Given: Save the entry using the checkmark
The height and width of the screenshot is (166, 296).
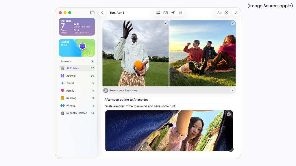Looking at the screenshot, I should pyautogui.click(x=235, y=13).
